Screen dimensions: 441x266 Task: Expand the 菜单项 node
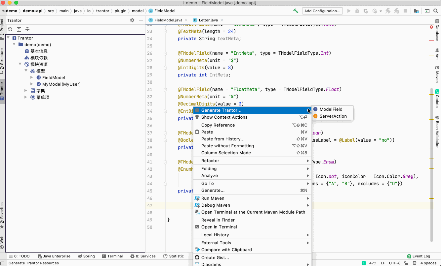[26, 97]
